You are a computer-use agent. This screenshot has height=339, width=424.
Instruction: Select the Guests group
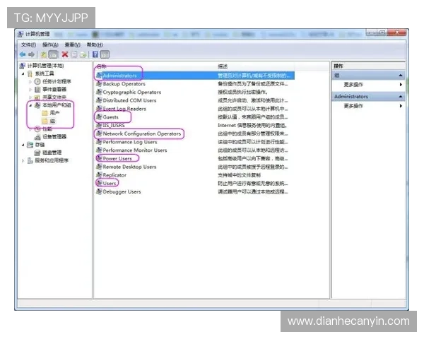[111, 117]
